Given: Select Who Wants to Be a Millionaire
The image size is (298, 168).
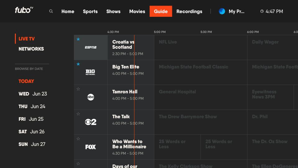Looking at the screenshot, I should [x=131, y=147].
